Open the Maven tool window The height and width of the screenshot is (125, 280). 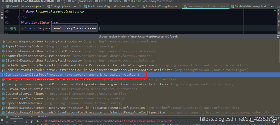pyautogui.click(x=278, y=11)
